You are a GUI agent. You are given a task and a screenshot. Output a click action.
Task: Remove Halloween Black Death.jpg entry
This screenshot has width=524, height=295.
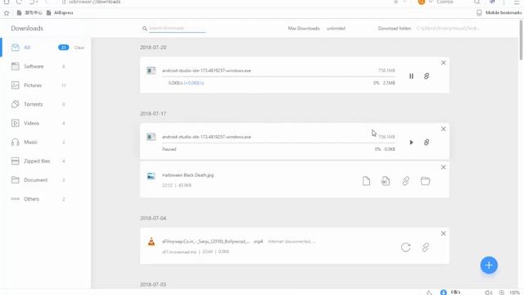pyautogui.click(x=443, y=167)
